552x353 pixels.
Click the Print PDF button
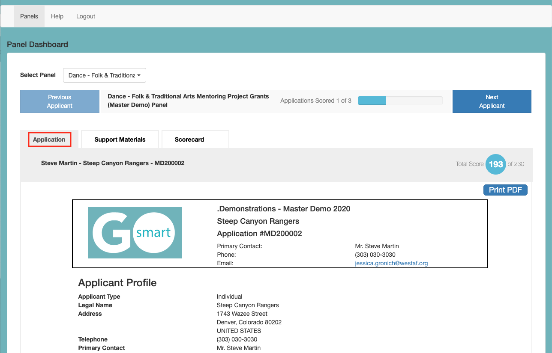tap(505, 190)
